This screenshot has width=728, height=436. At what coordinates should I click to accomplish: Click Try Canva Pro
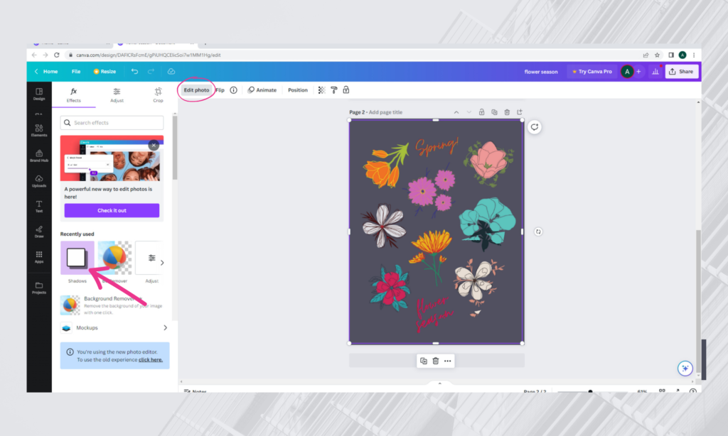point(592,72)
